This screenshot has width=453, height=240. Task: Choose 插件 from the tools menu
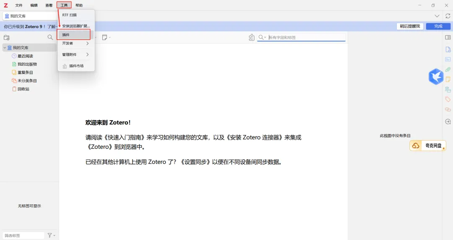76,35
